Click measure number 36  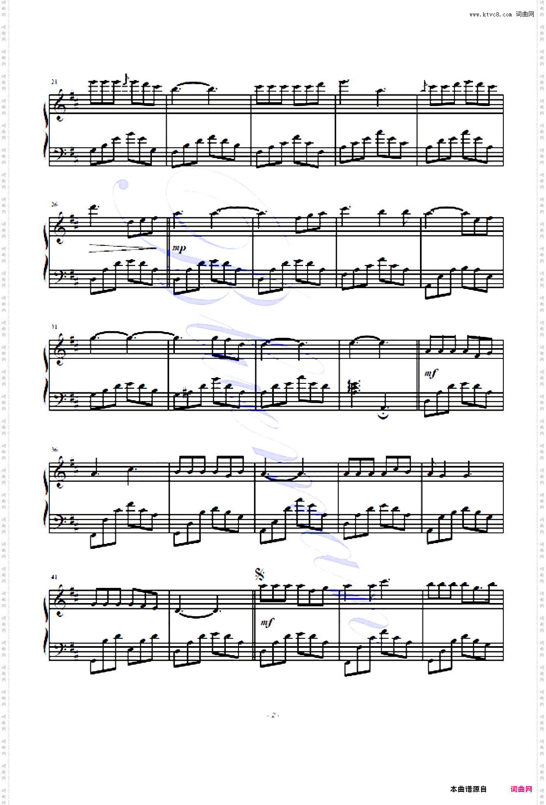pos(54,450)
